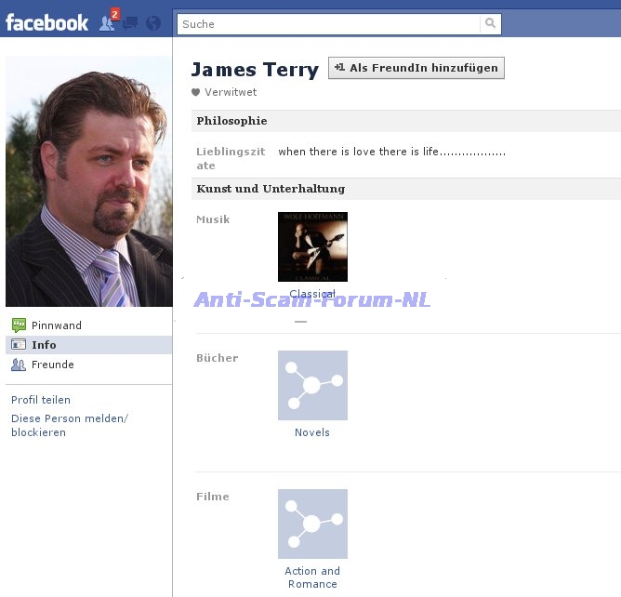
Task: Select the Info tab in sidebar
Action: coord(44,345)
